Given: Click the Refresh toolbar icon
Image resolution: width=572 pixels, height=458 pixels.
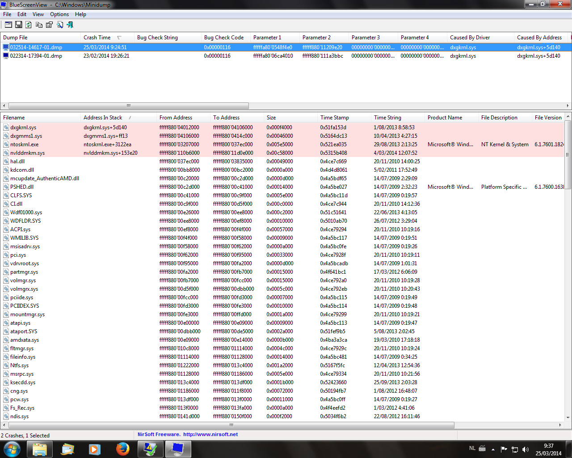Looking at the screenshot, I should pyautogui.click(x=29, y=25).
